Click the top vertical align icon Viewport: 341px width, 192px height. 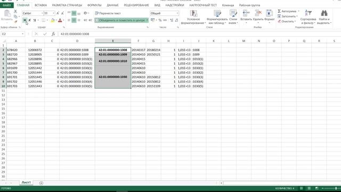[69, 13]
